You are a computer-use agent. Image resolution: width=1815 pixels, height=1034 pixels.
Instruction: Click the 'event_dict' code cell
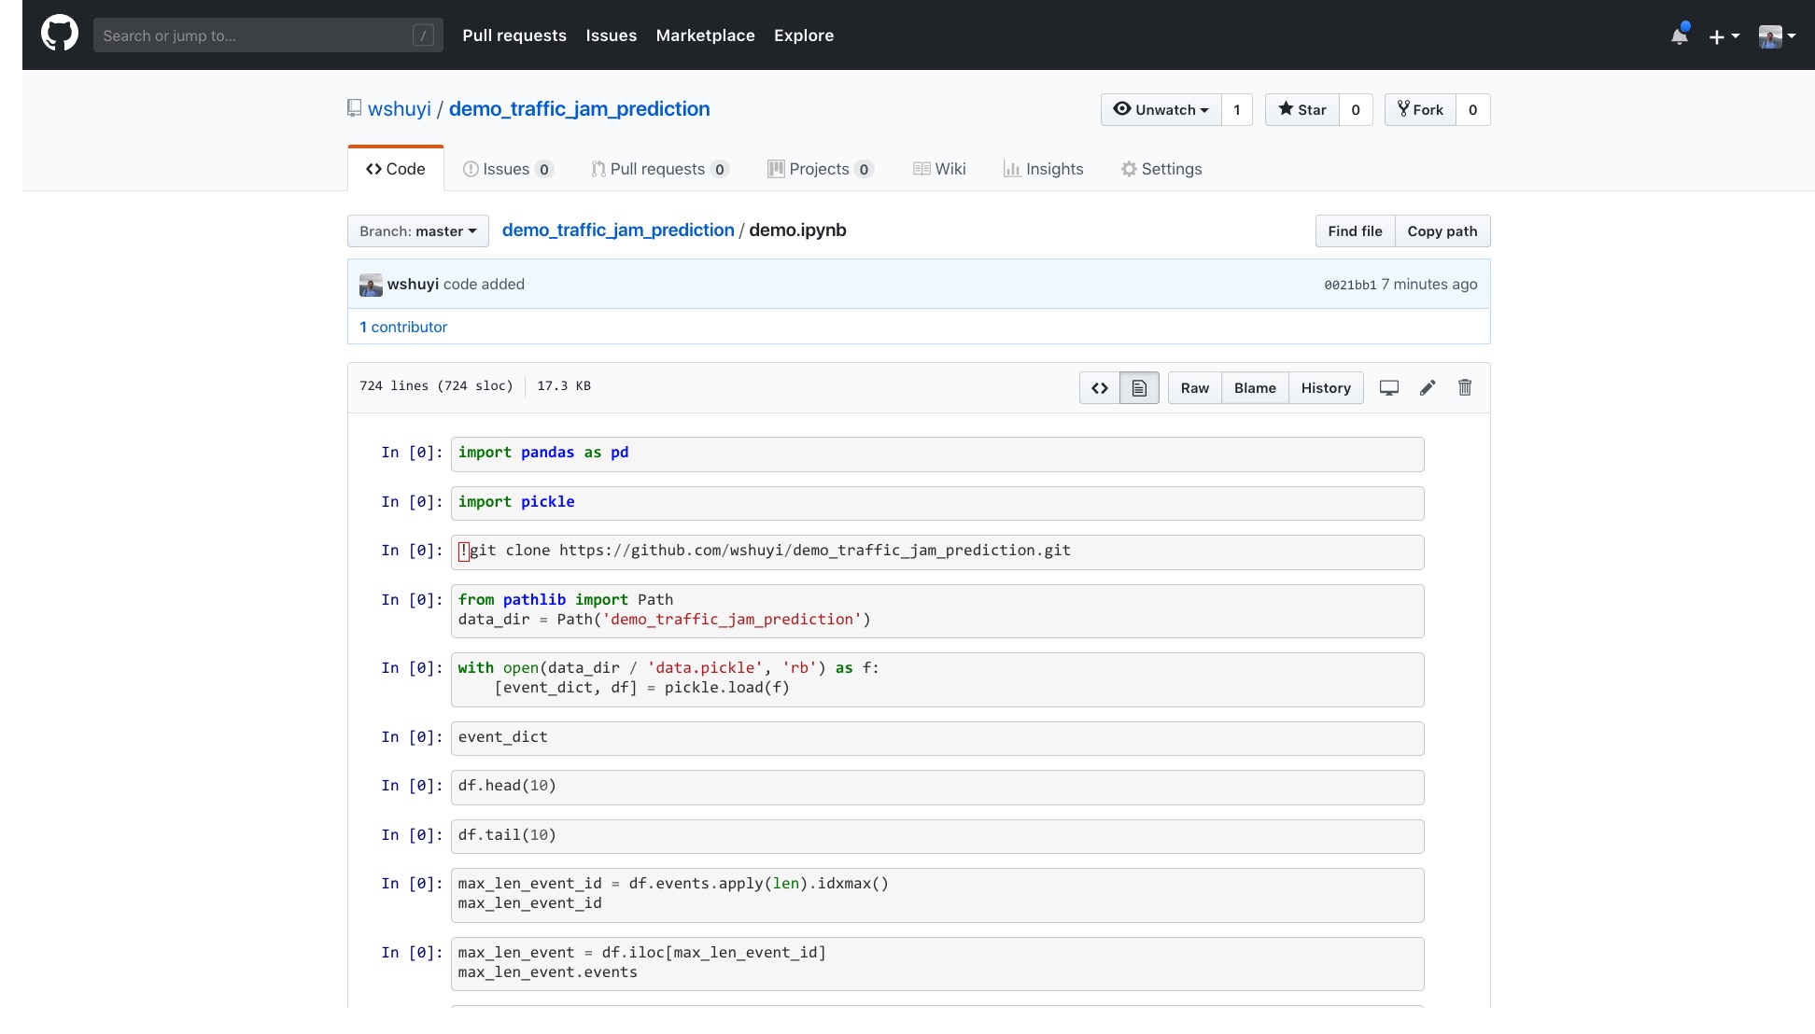pyautogui.click(x=937, y=738)
